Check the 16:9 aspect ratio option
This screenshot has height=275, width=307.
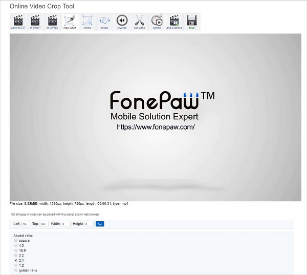tap(16, 250)
